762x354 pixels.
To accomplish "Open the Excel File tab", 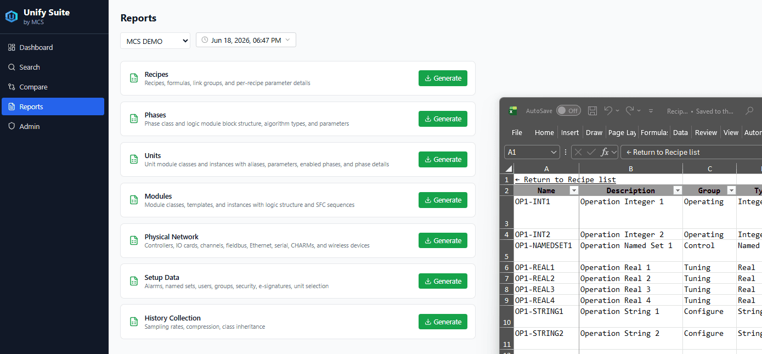I will [517, 132].
